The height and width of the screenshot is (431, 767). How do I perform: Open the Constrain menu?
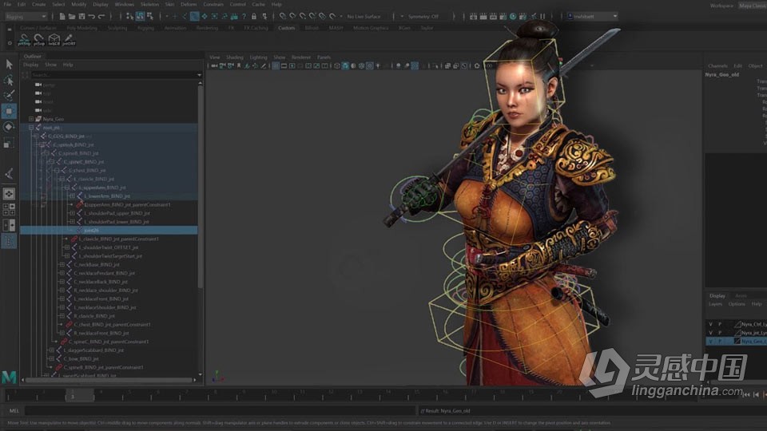[213, 5]
